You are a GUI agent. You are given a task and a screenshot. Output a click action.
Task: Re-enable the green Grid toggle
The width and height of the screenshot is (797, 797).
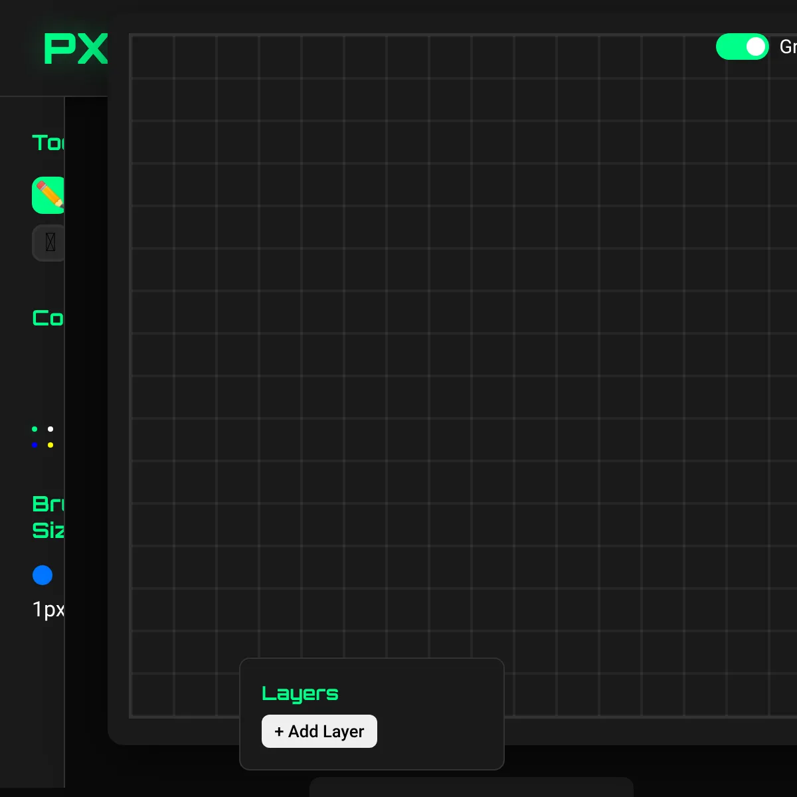[743, 46]
